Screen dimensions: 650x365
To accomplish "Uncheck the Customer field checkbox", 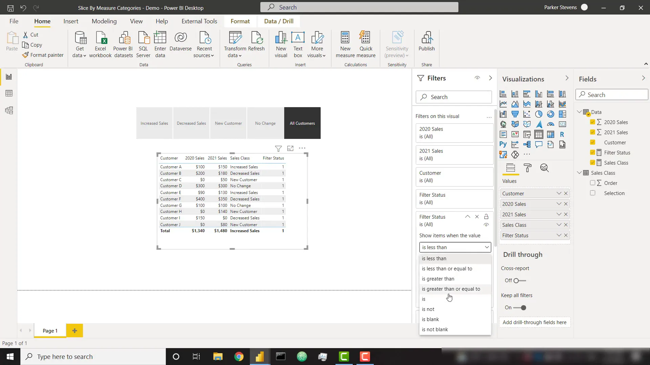I will (593, 142).
